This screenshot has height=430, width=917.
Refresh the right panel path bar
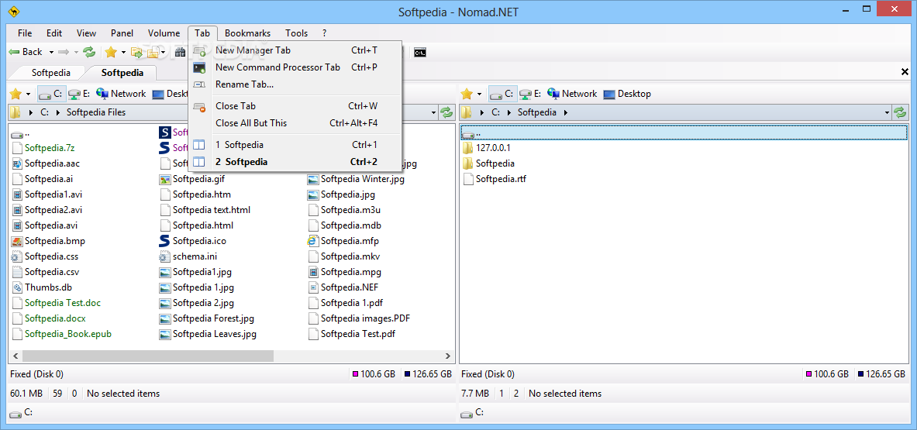pyautogui.click(x=899, y=112)
